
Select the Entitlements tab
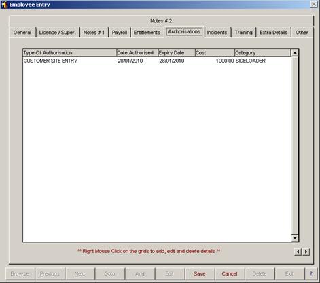(147, 33)
